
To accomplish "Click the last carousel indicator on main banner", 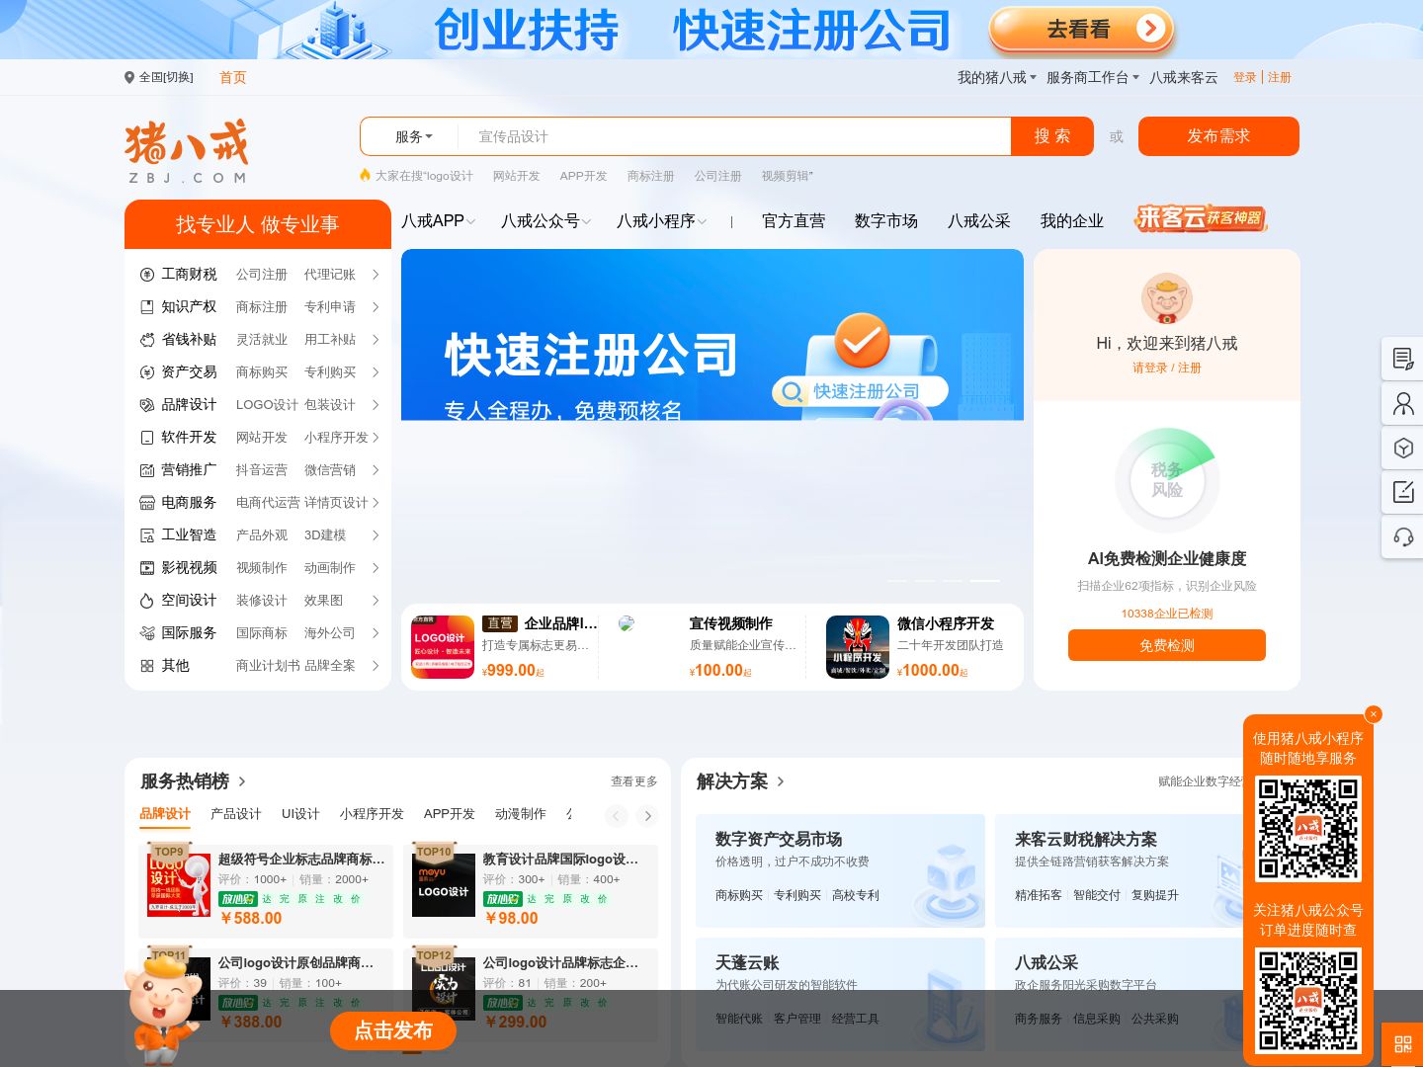I will click(x=984, y=581).
